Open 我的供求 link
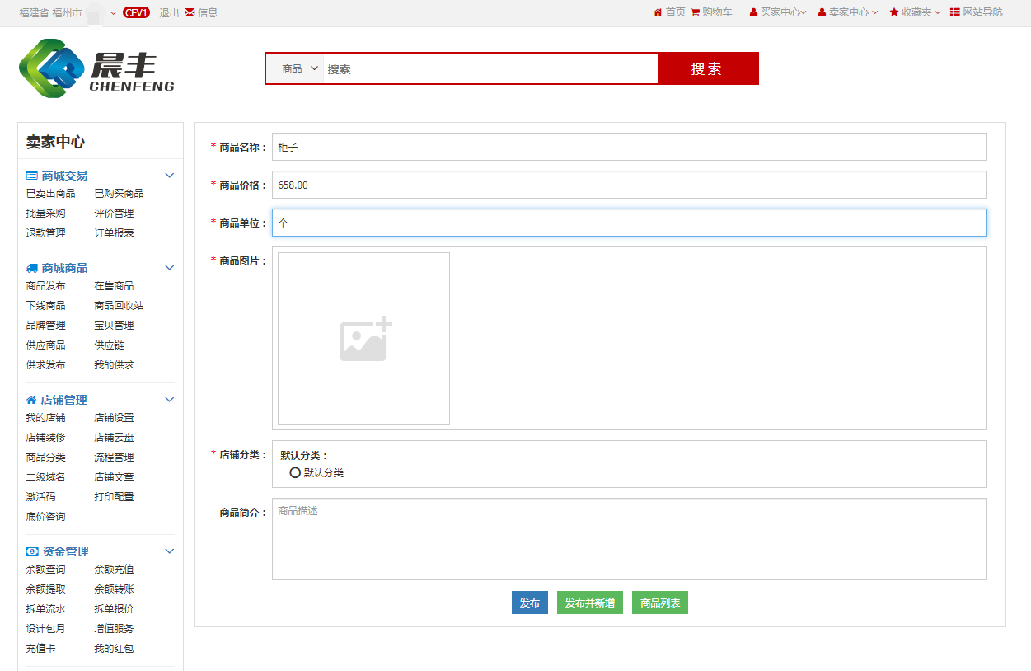Image resolution: width=1031 pixels, height=671 pixels. click(114, 365)
